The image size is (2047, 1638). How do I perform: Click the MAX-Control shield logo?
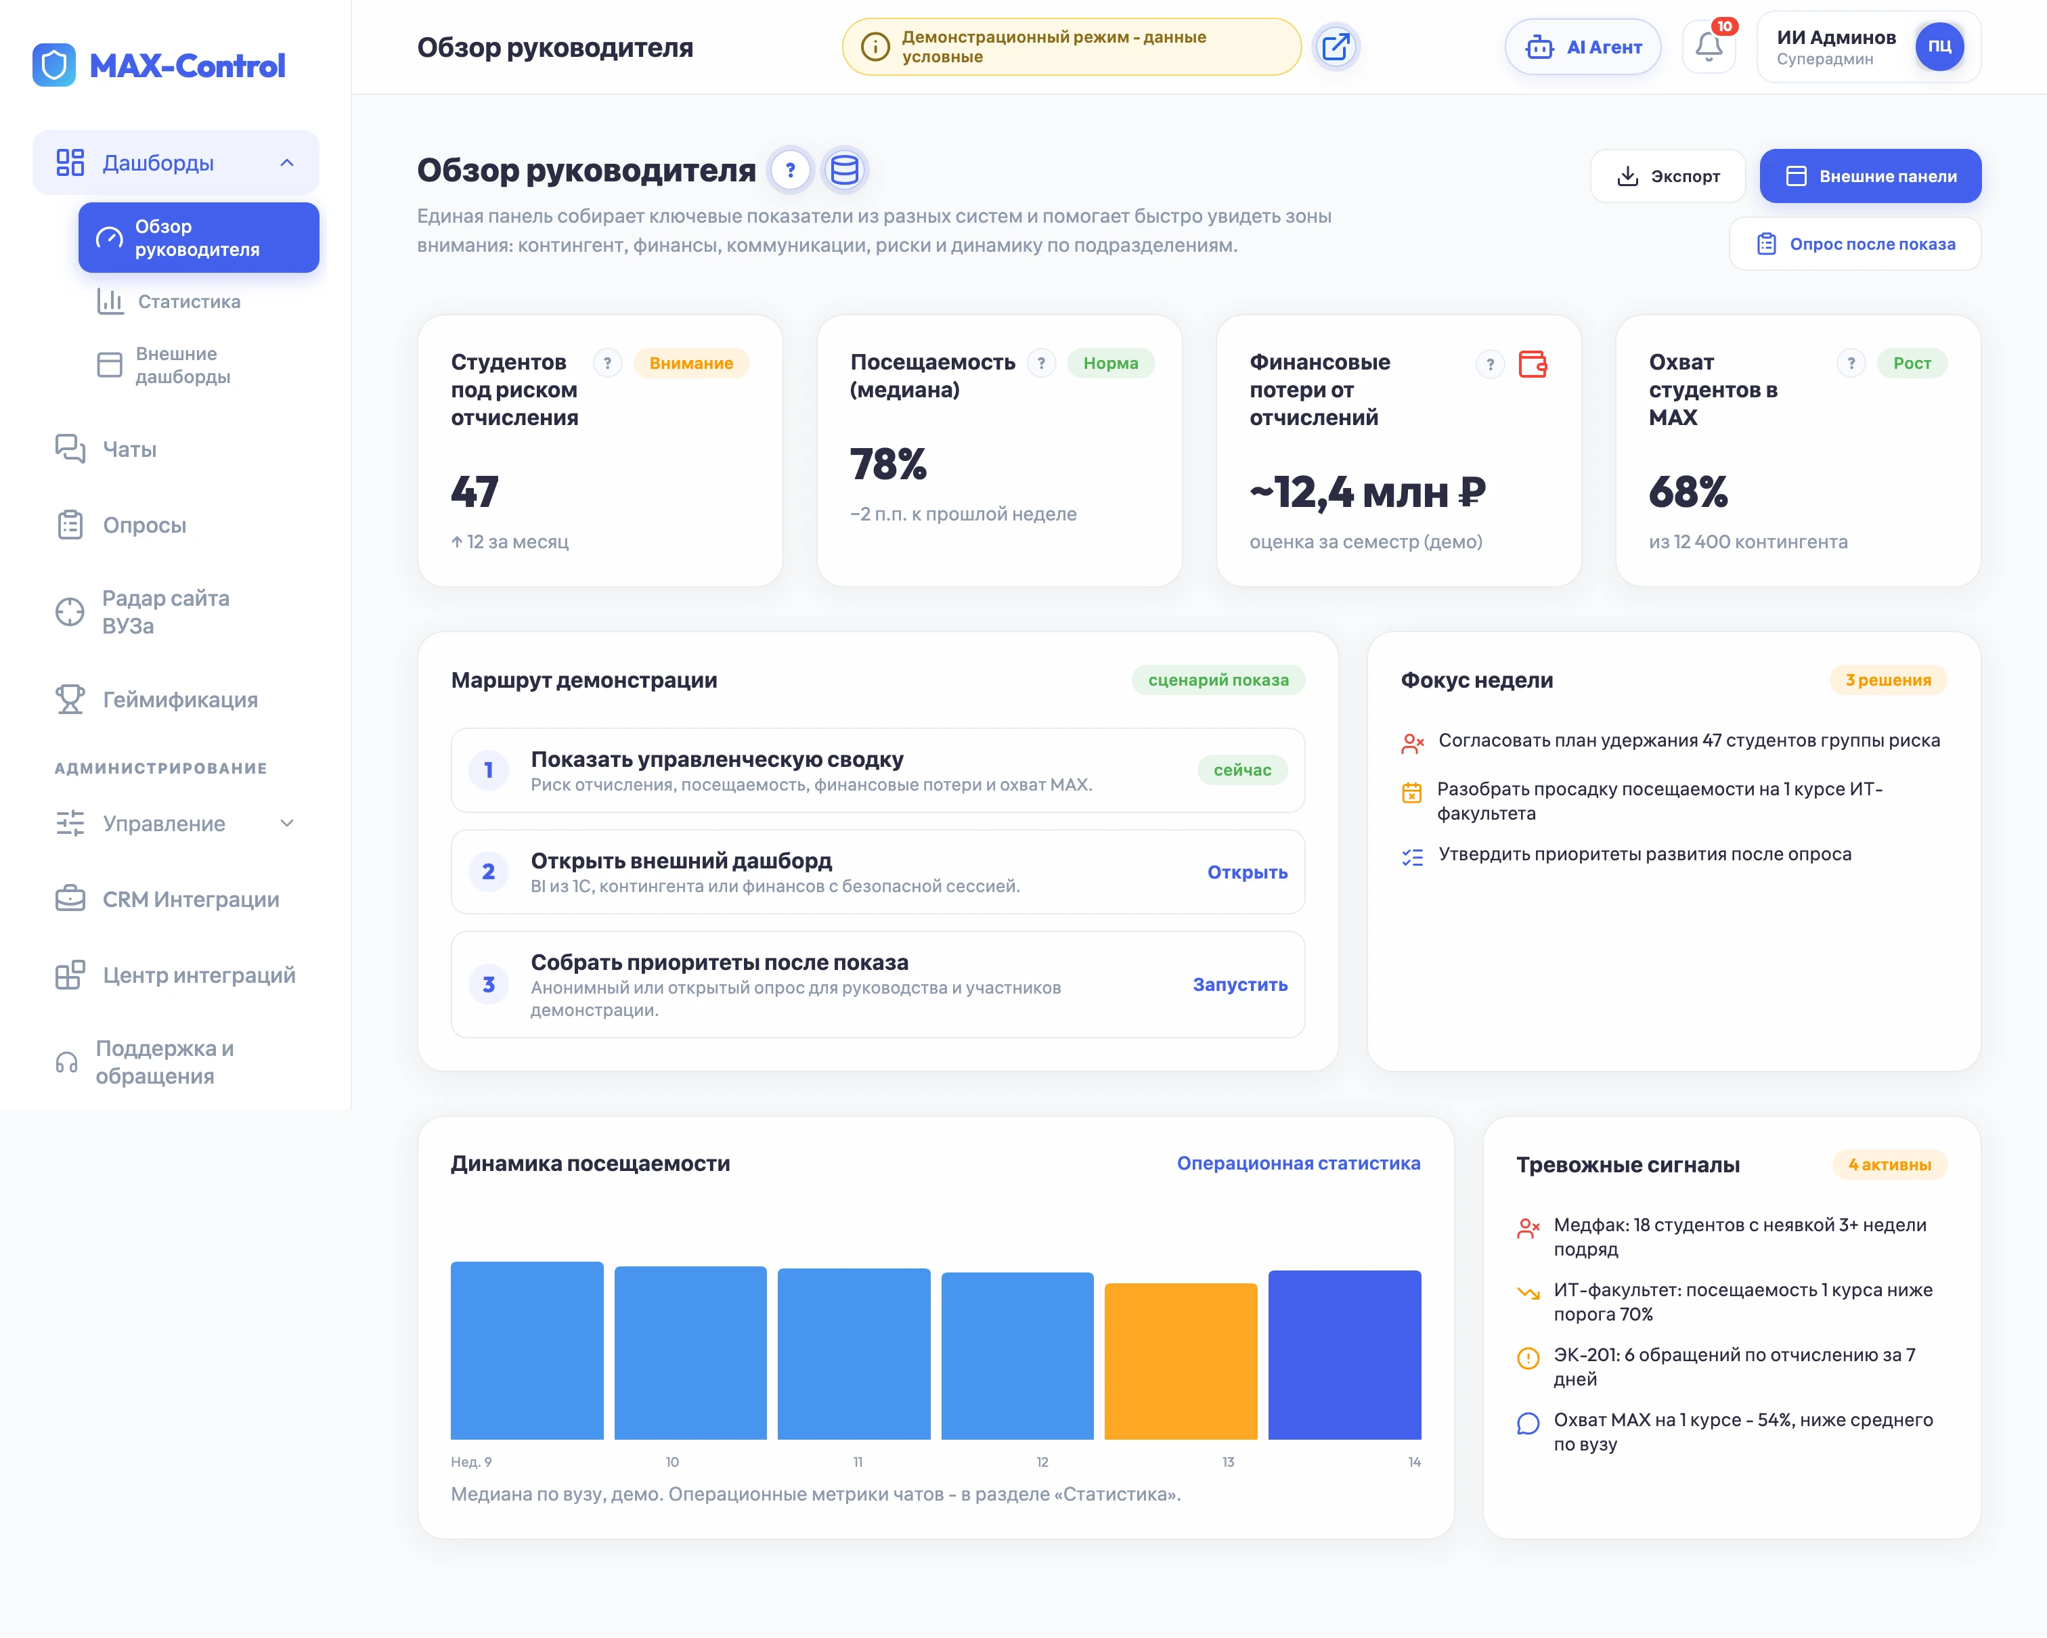[x=54, y=64]
